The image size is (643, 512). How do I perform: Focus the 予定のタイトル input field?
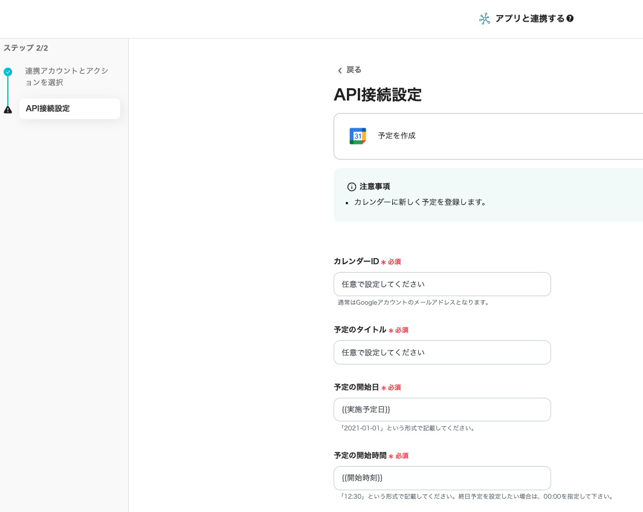442,352
